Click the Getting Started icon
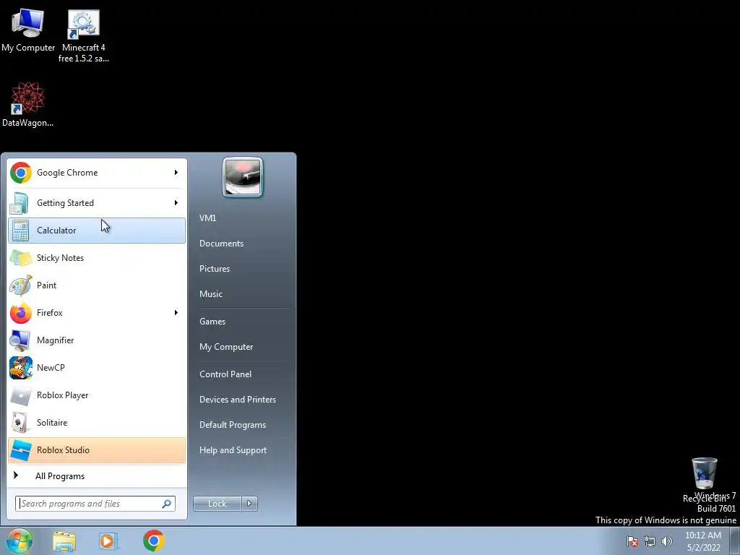740x555 pixels. (20, 203)
